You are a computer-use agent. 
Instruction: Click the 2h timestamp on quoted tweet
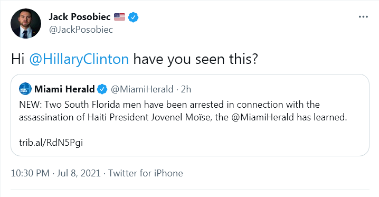[x=186, y=89]
